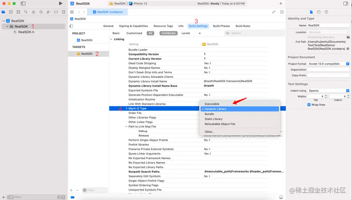
Task: Add a target with the plus icon
Action: (x=71, y=190)
